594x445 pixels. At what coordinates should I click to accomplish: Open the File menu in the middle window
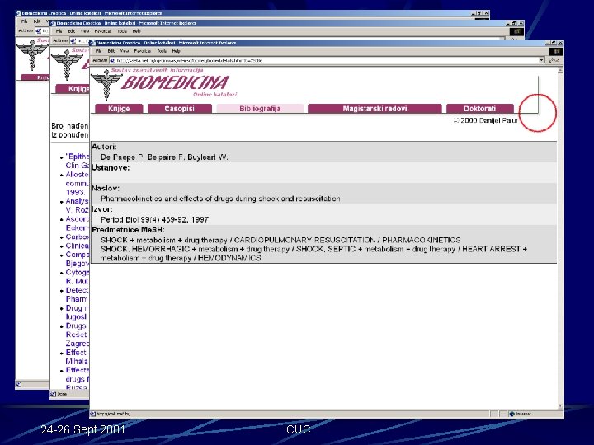[59, 31]
